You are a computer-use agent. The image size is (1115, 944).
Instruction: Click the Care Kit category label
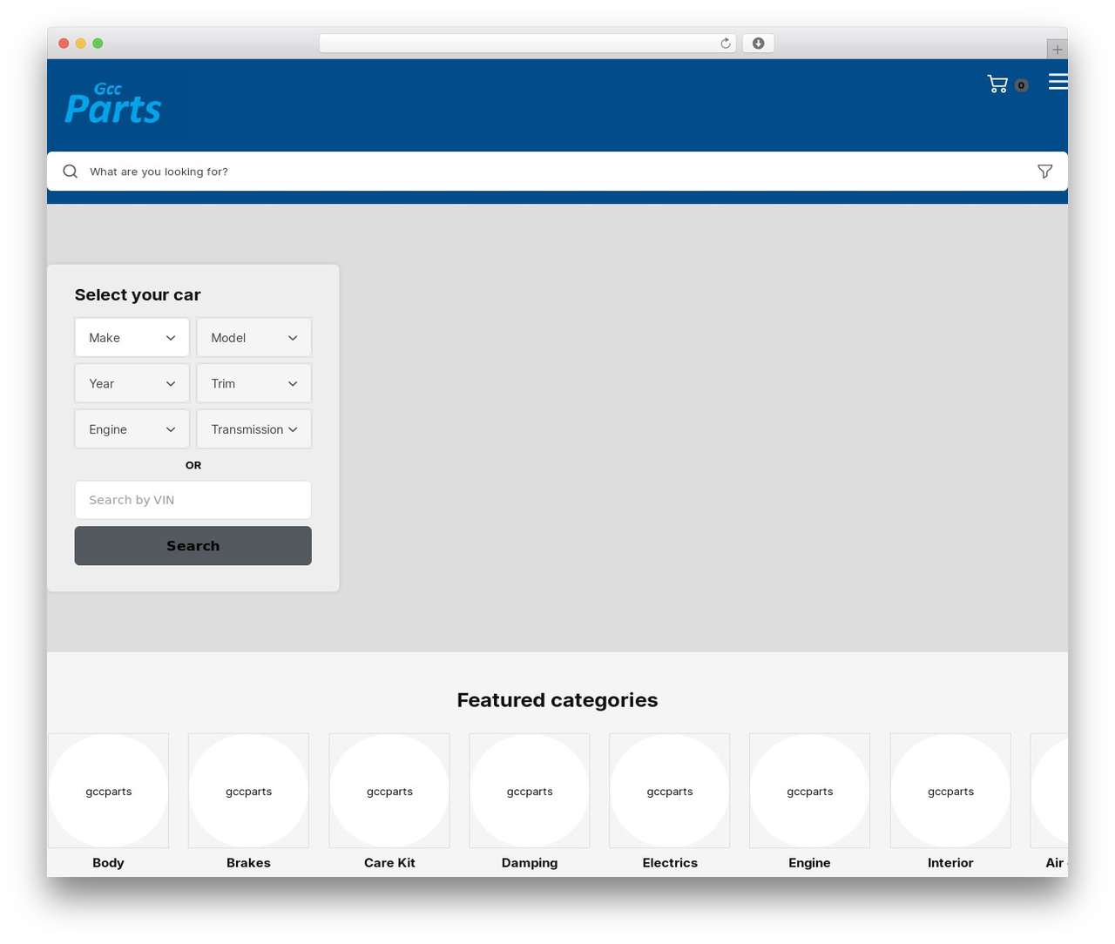(x=389, y=863)
